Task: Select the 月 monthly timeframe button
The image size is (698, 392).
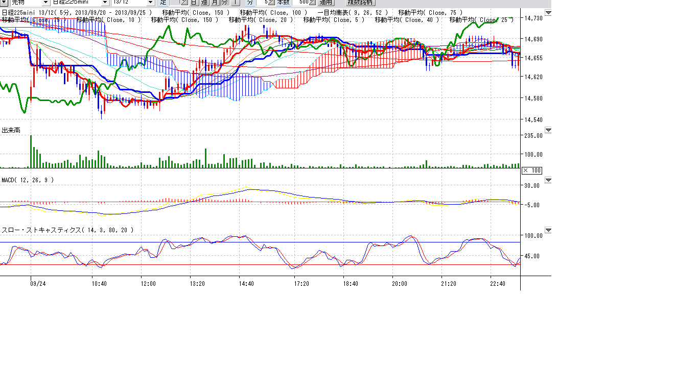Action: click(215, 3)
